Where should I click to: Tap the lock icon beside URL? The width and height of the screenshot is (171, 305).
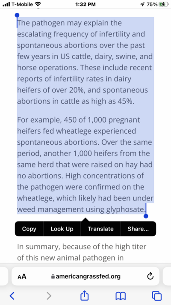tap(53, 276)
